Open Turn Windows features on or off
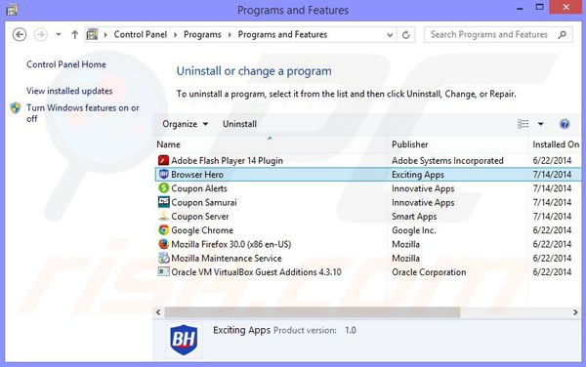 (83, 113)
